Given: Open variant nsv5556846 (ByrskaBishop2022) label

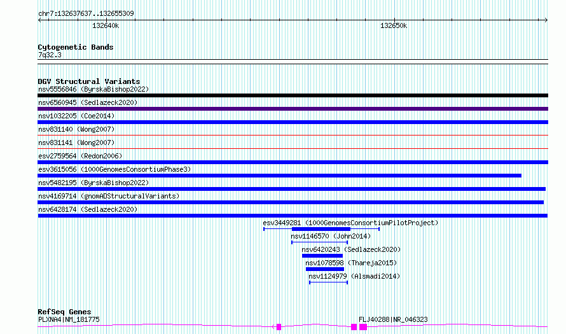Looking at the screenshot, I should (93, 89).
